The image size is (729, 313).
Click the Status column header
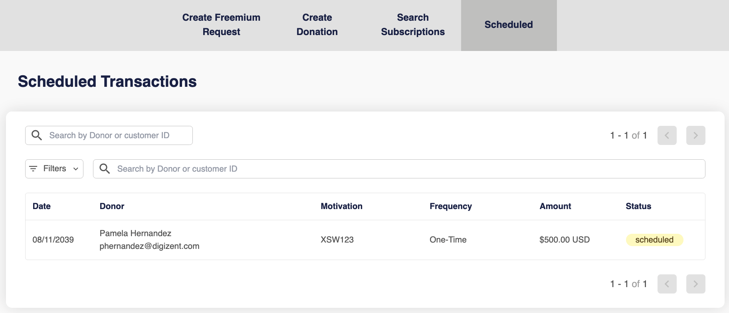point(638,206)
